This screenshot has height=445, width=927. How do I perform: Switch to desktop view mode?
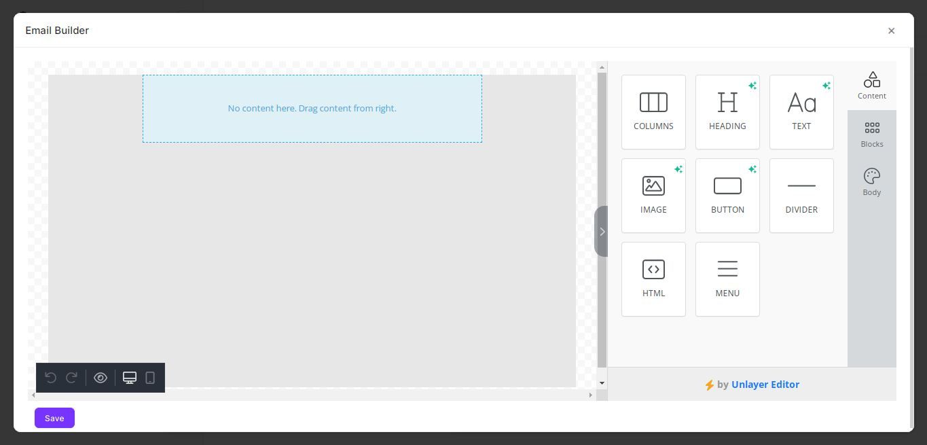[x=129, y=377]
